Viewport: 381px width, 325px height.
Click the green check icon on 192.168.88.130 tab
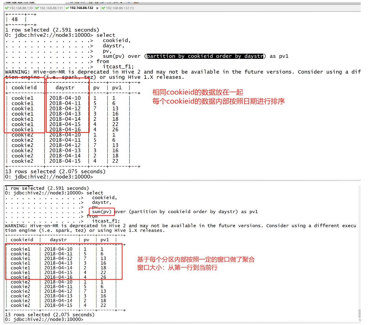(7, 8)
